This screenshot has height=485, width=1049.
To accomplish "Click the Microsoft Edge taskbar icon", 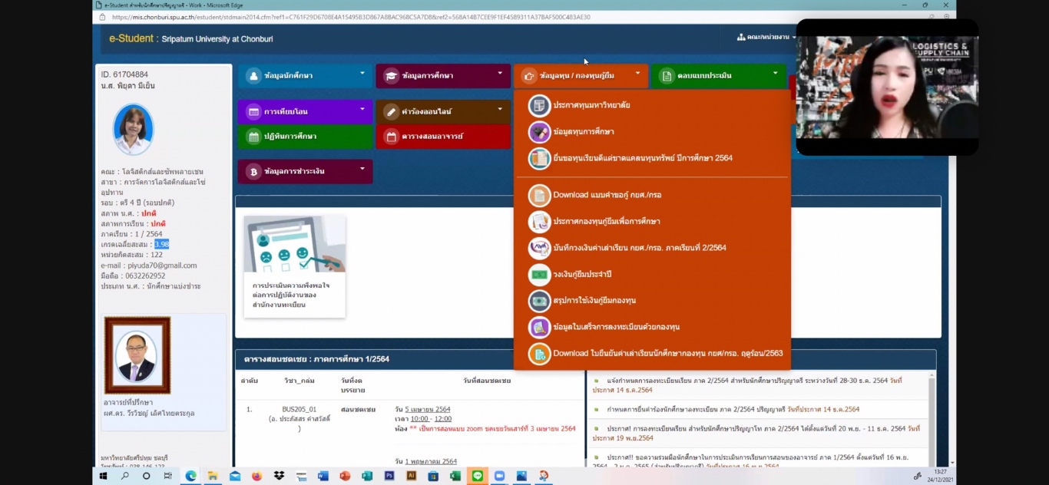I will point(190,476).
